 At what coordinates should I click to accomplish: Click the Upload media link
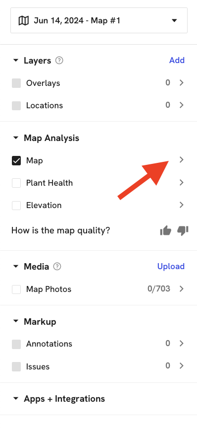(171, 266)
